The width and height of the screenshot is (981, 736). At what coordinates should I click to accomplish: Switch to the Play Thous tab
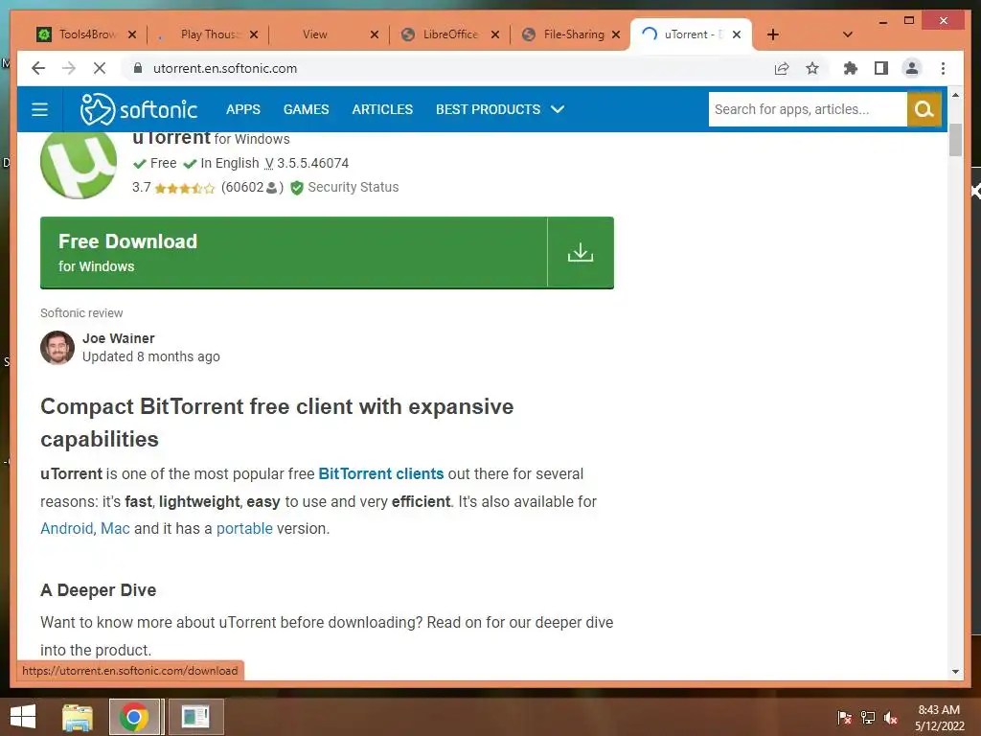pos(207,34)
